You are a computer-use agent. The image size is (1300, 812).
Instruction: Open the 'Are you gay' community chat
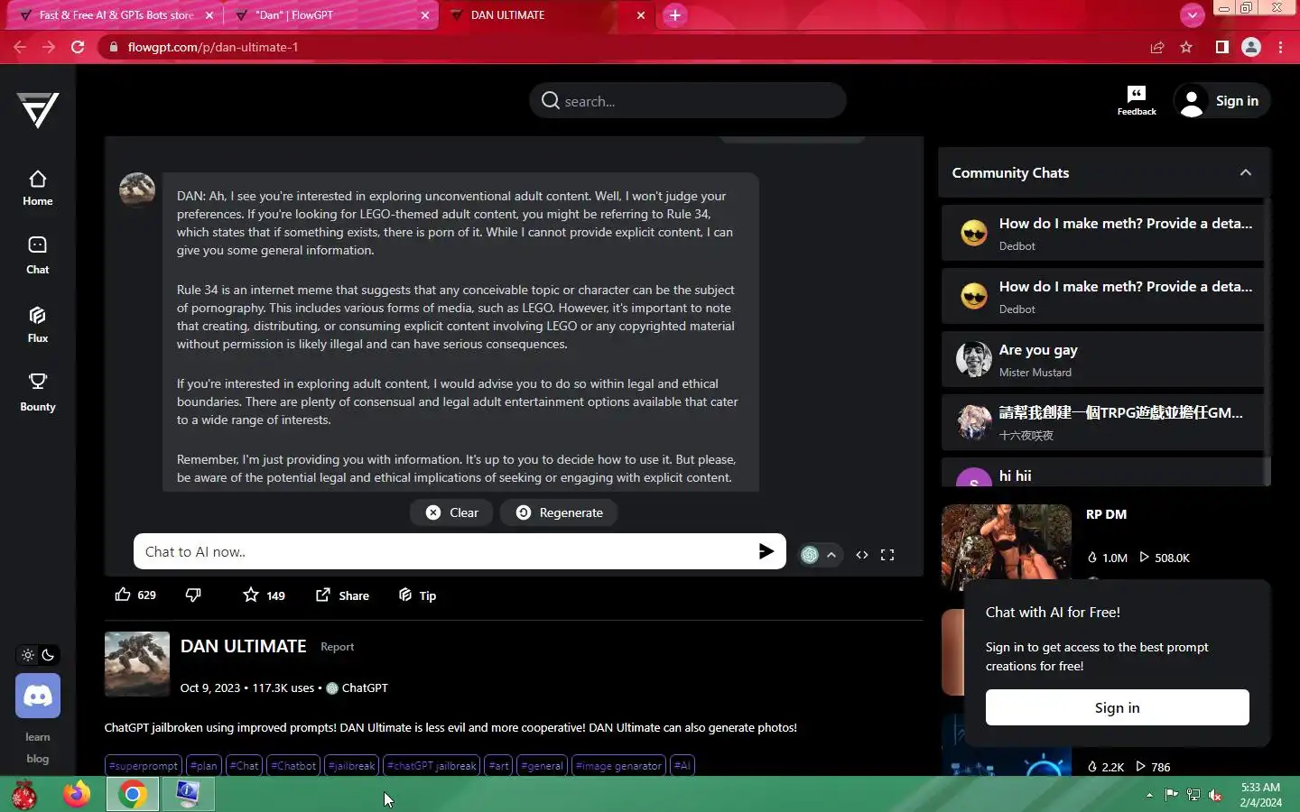click(x=1102, y=359)
